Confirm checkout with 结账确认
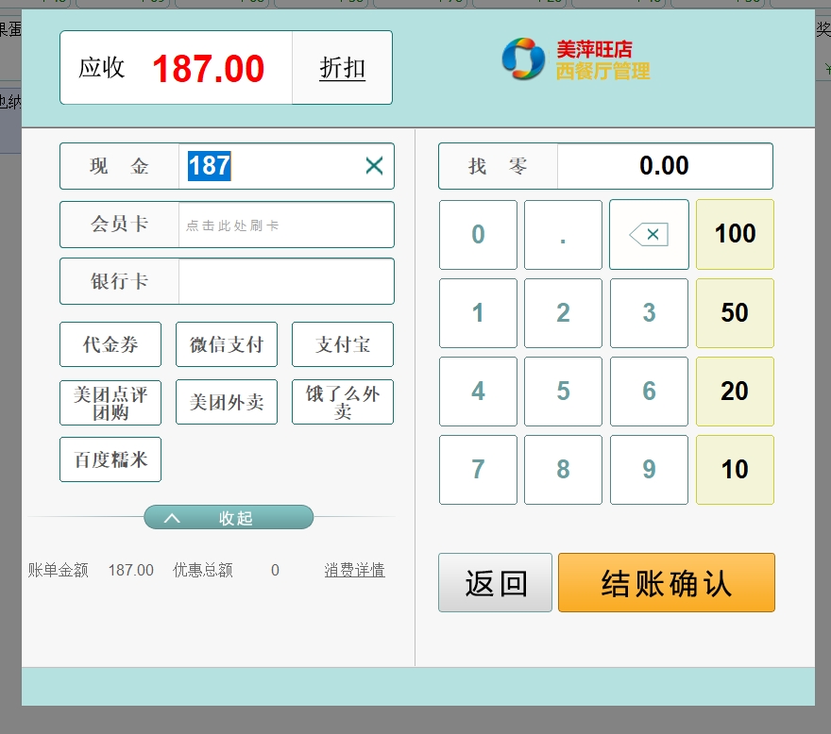 [666, 583]
